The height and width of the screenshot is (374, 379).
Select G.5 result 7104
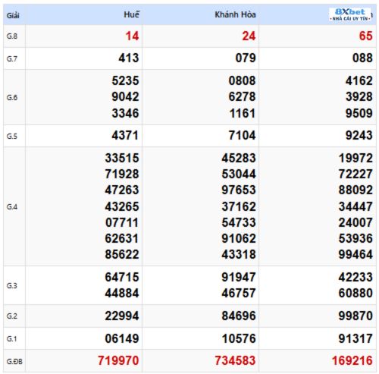click(243, 135)
